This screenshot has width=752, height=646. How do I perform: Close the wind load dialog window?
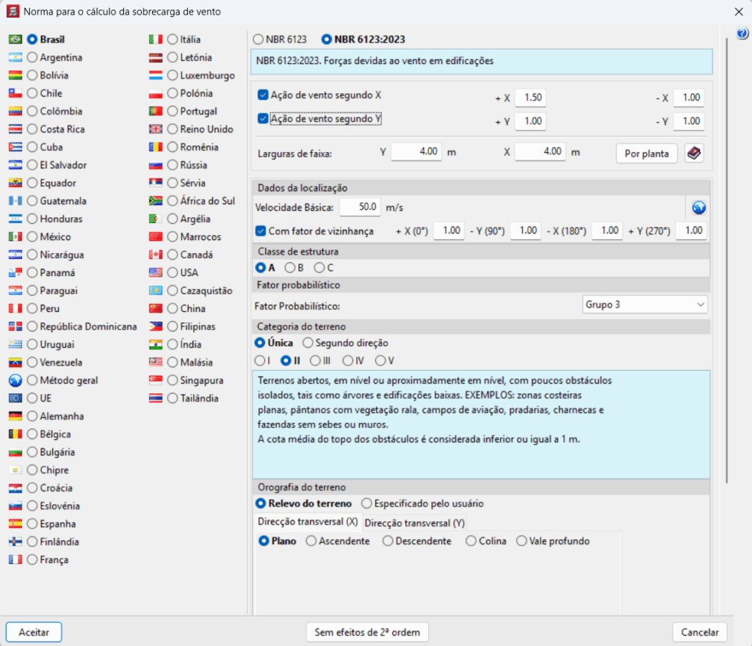pos(739,12)
